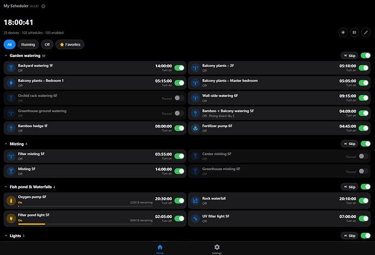Collapse the Lights group
The image size is (375, 255).
pyautogui.click(x=6, y=235)
